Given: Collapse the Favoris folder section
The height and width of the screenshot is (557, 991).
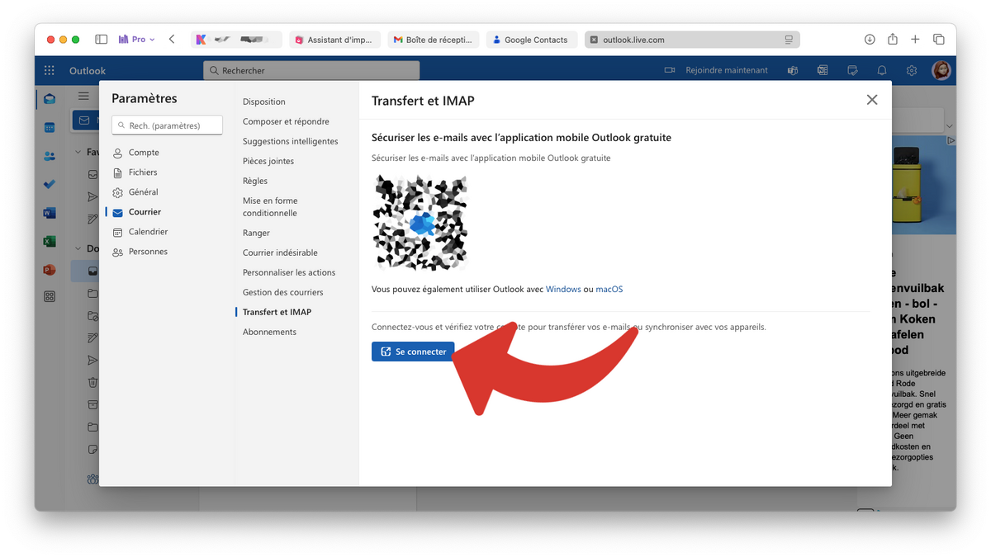Looking at the screenshot, I should 78,152.
